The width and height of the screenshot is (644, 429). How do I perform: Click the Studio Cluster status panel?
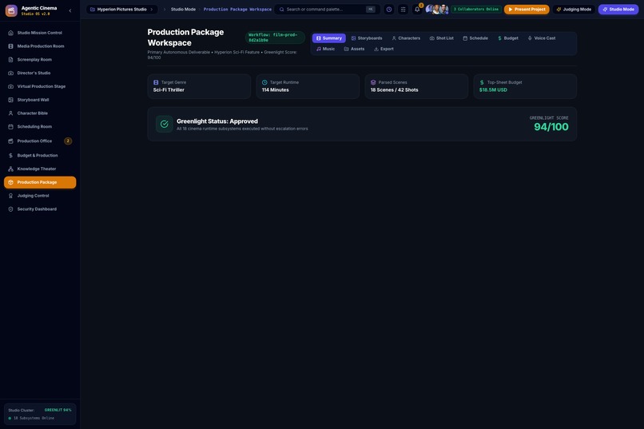pyautogui.click(x=40, y=414)
